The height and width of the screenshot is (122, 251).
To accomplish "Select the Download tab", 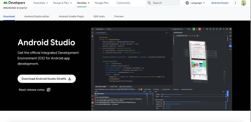I will tap(9, 16).
